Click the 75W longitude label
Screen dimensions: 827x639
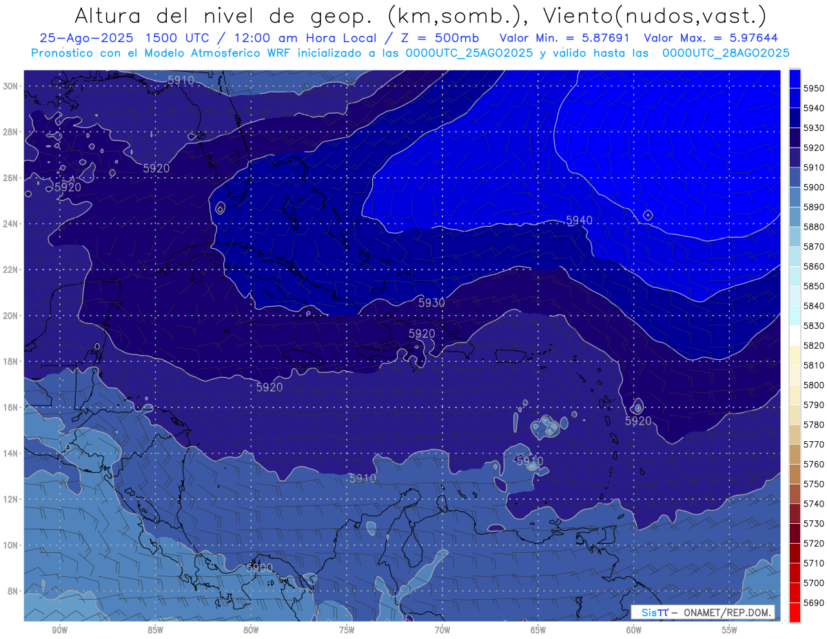347,630
